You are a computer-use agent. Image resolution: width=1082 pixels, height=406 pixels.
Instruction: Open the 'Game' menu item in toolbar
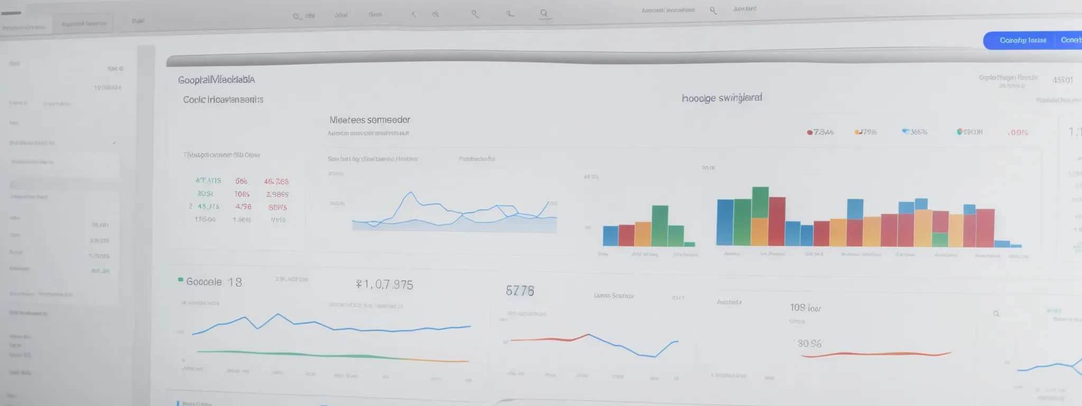click(x=375, y=15)
